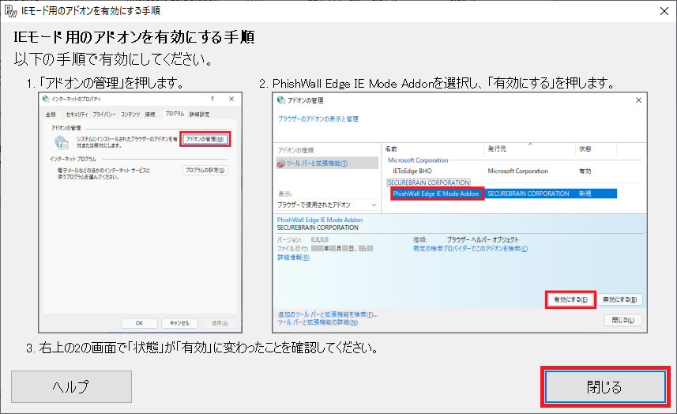Image resolution: width=677 pixels, height=414 pixels.
Task: Click the 新規 status in the PhishWall row
Action: tap(585, 194)
